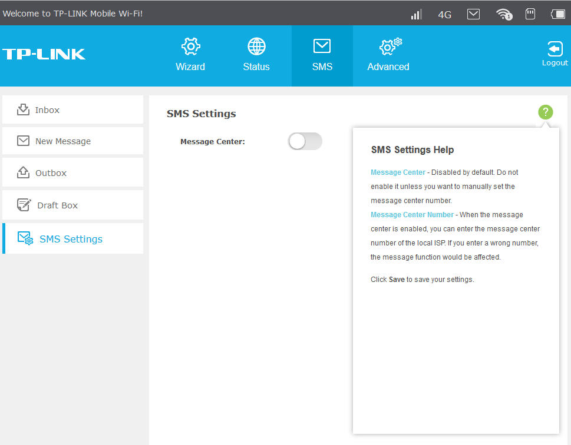Click the TP-LINK logo

click(44, 54)
